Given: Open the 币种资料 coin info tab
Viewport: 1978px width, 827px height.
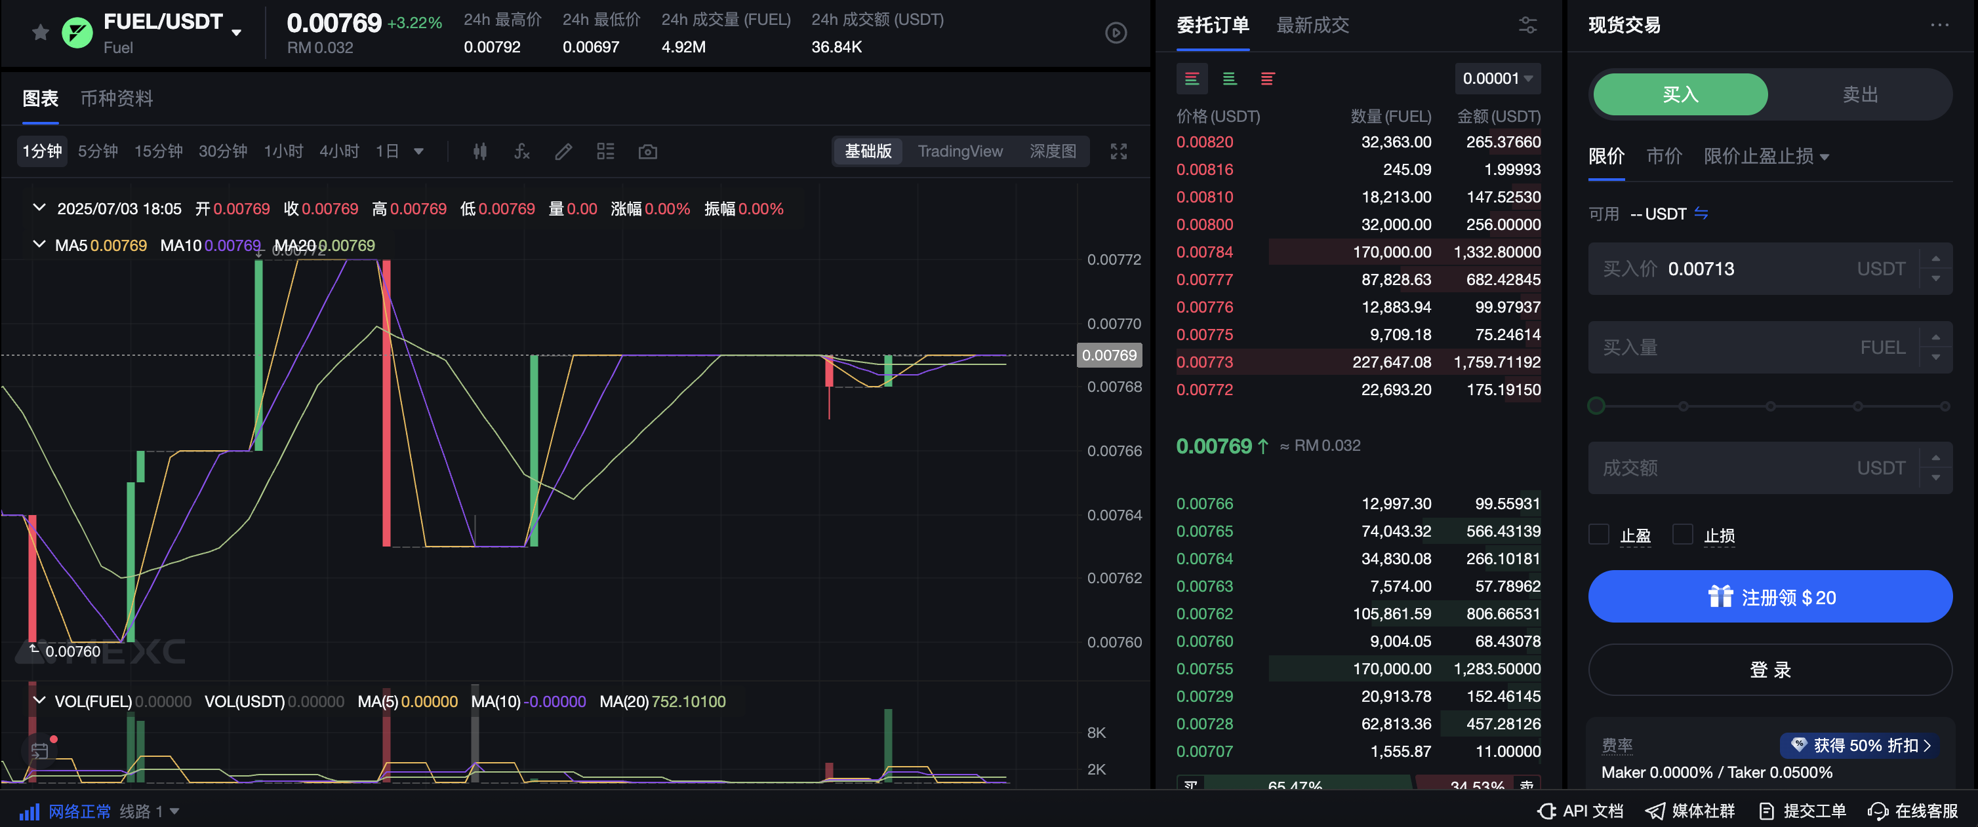Looking at the screenshot, I should [117, 98].
